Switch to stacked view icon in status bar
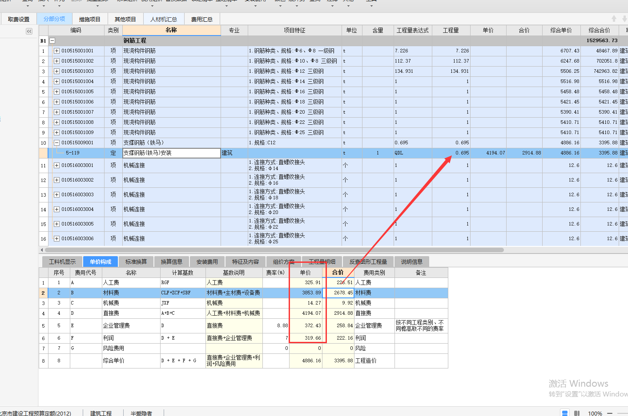This screenshot has width=628, height=416. pyautogui.click(x=564, y=413)
